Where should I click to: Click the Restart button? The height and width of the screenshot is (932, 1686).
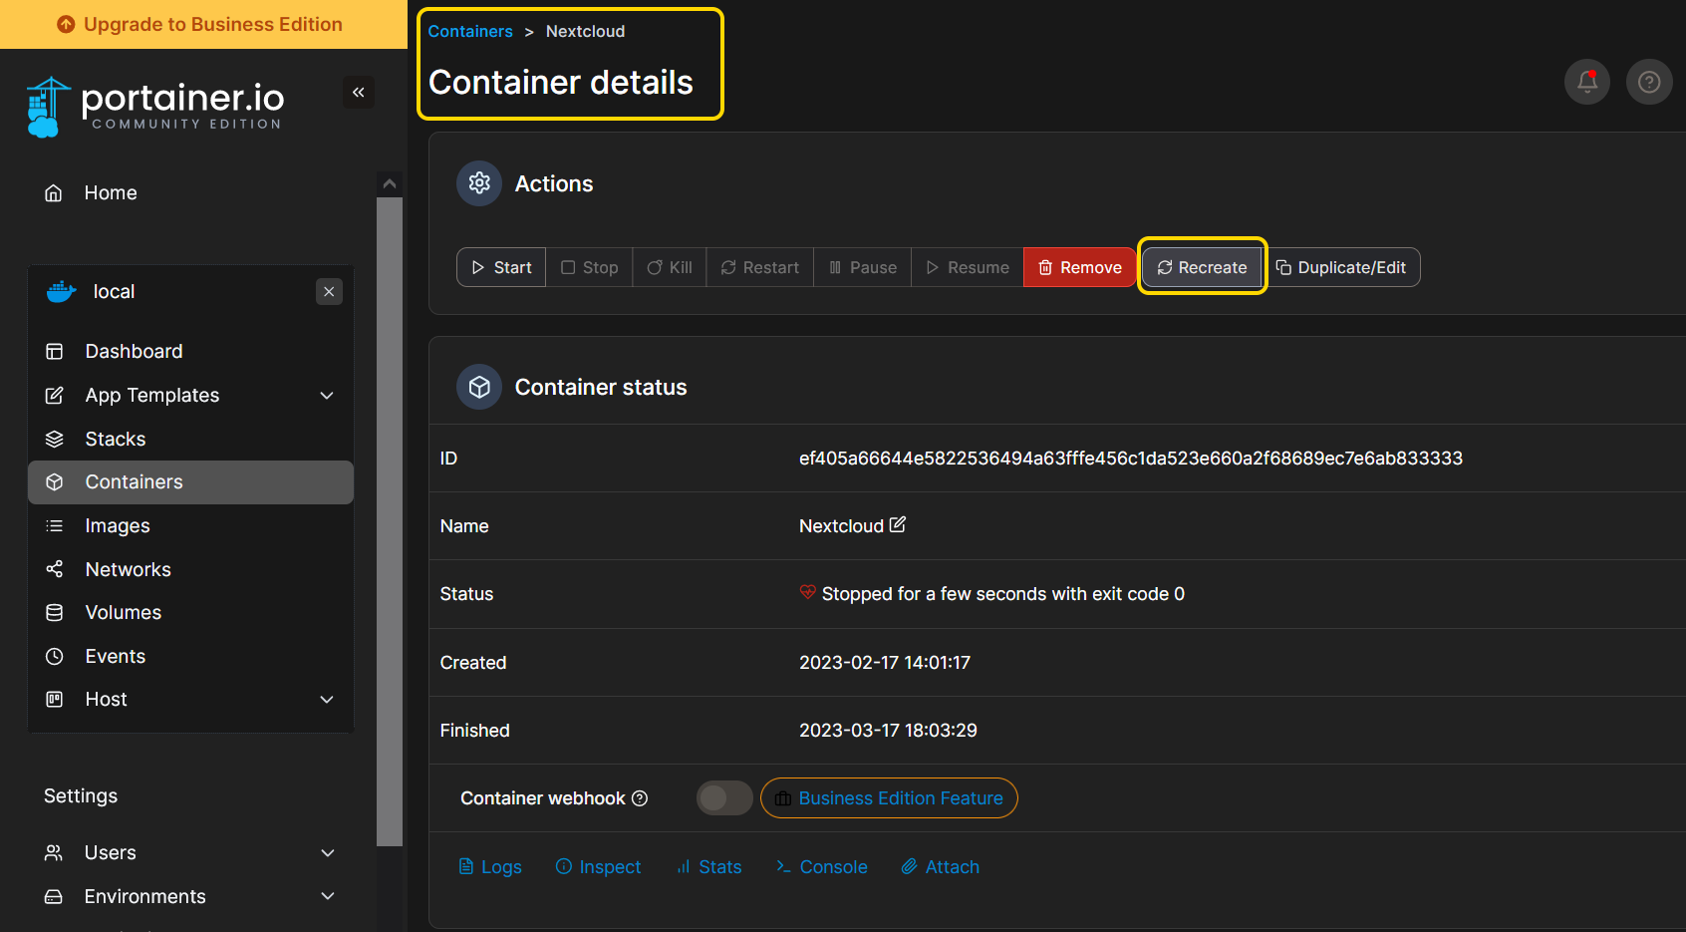[x=760, y=267]
